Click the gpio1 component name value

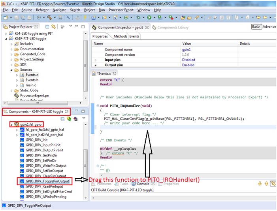click(187, 50)
